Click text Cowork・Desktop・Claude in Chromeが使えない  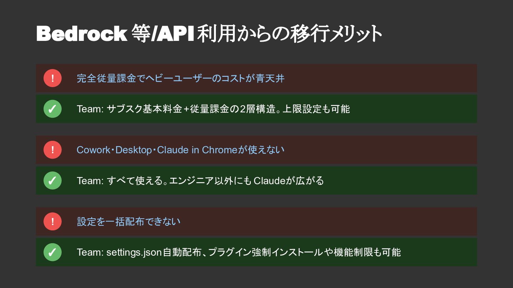(x=181, y=150)
